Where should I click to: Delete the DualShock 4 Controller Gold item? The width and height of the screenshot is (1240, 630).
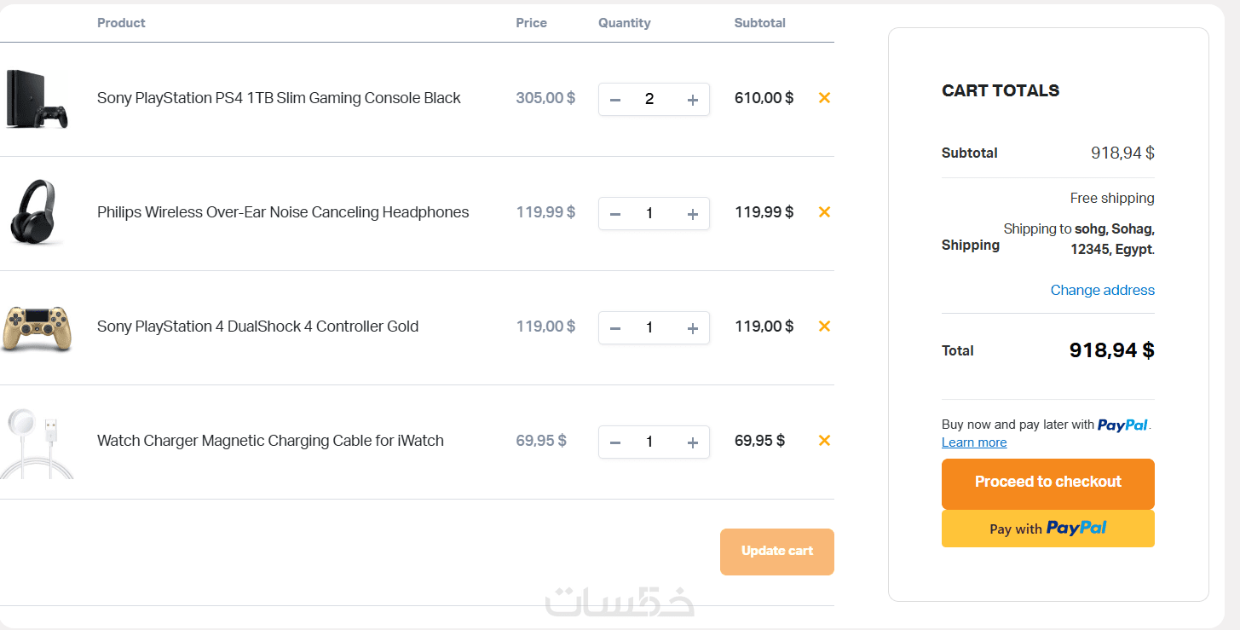point(824,327)
